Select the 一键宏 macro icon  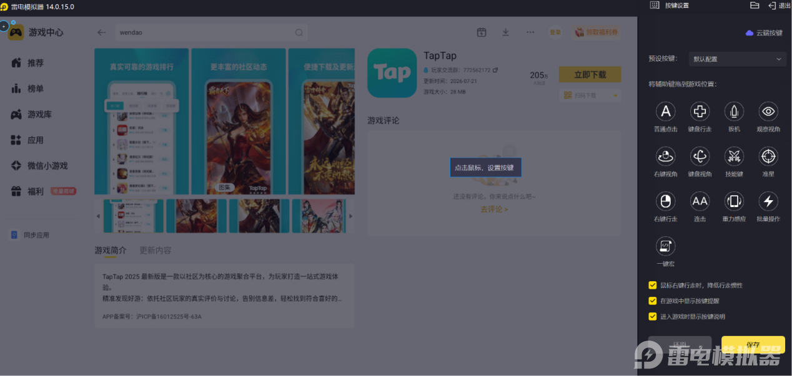[x=666, y=246]
